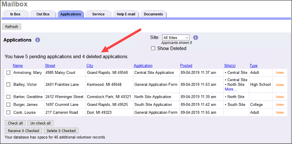Sort by the Street column header
The width and height of the screenshot is (292, 144).
tap(50, 65)
